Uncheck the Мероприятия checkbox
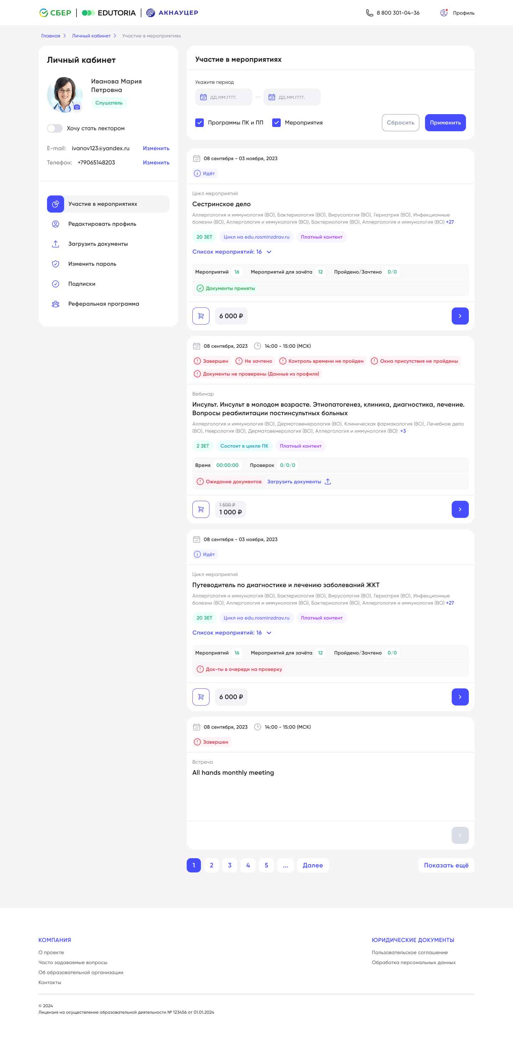Viewport: 513px width, 1044px height. coord(276,123)
